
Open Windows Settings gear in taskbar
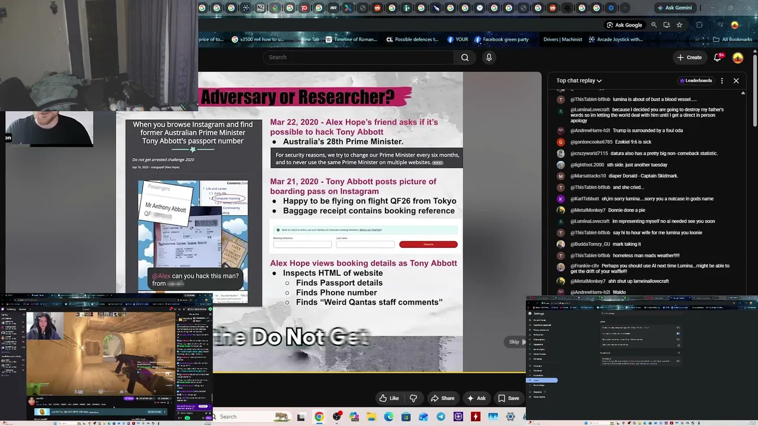[510, 417]
